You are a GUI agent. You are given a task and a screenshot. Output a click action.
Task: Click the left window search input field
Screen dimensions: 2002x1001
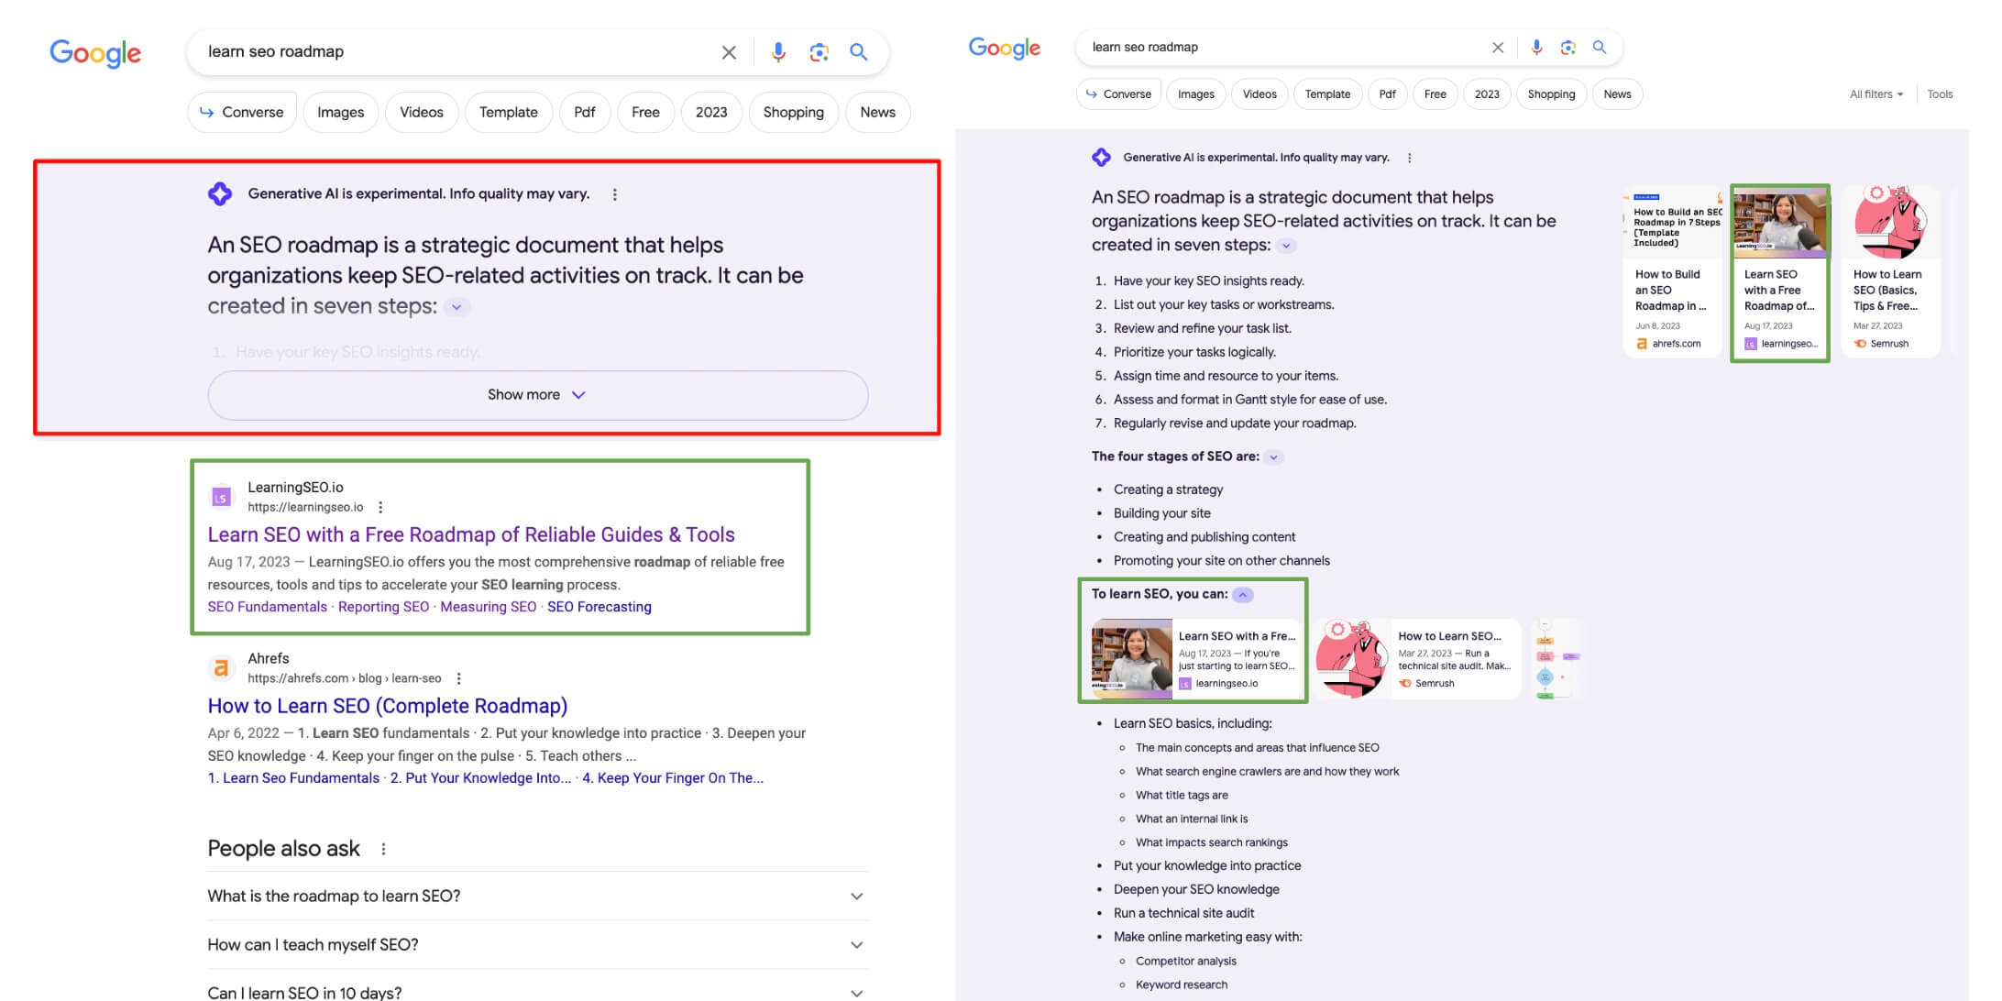point(458,52)
